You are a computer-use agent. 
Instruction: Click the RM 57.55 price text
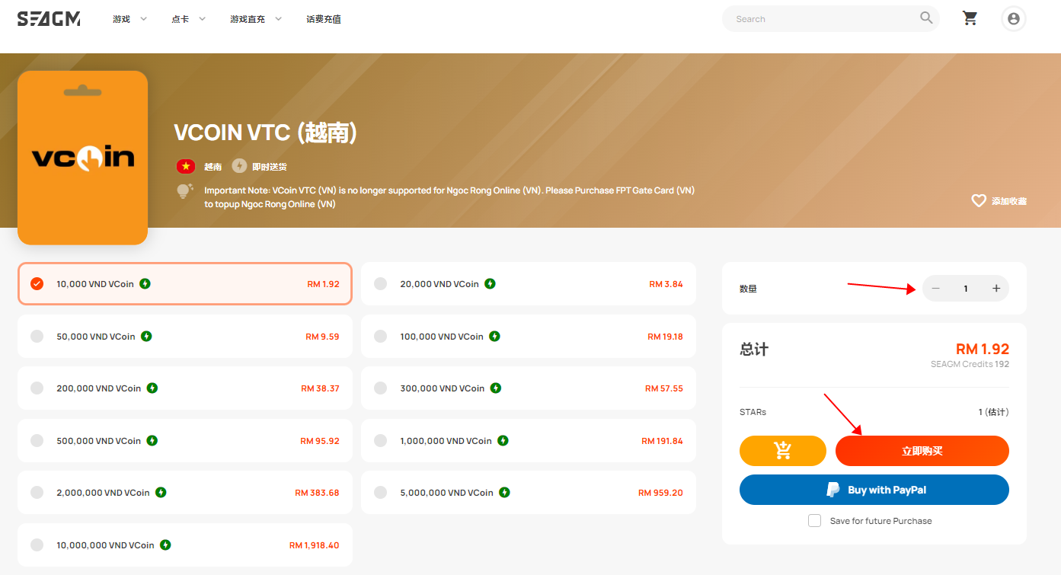[664, 388]
